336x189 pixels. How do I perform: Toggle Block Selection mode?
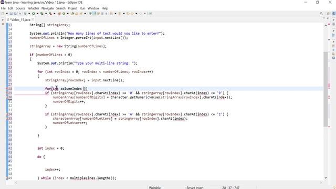coord(102,14)
